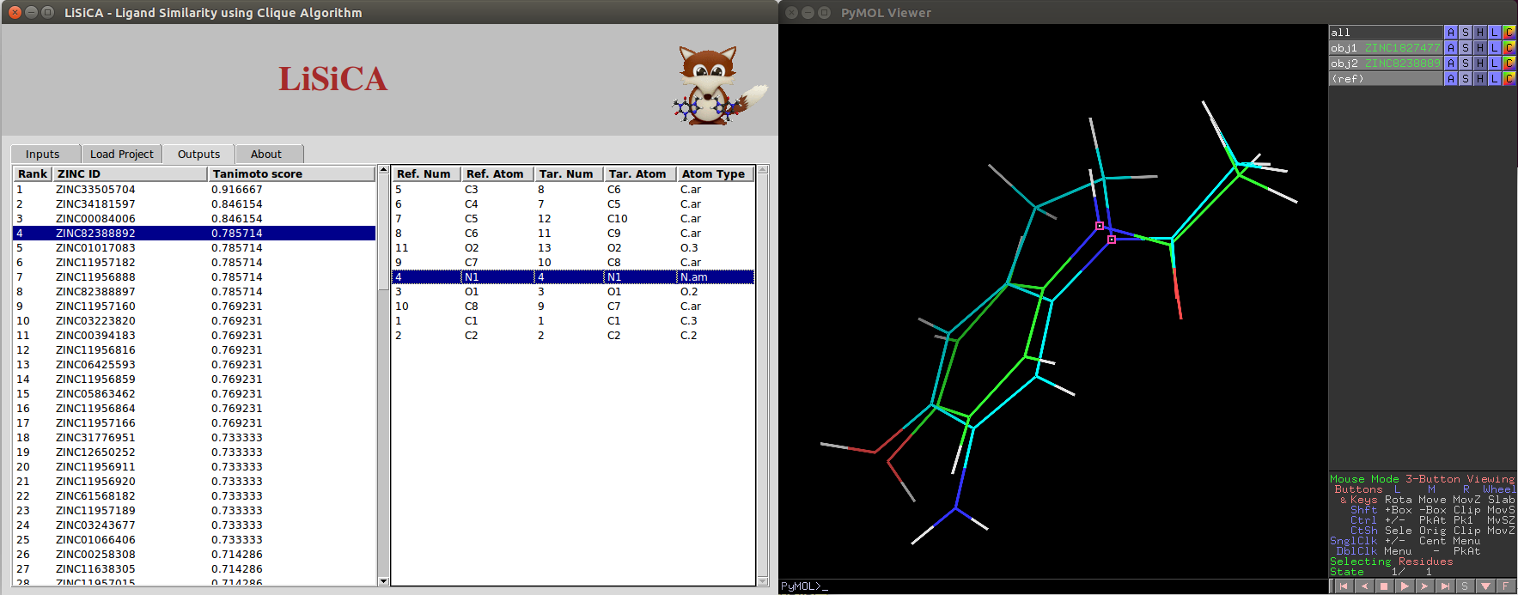The image size is (1518, 595).
Task: Click the S scene button in playback bar
Action: click(x=1465, y=586)
